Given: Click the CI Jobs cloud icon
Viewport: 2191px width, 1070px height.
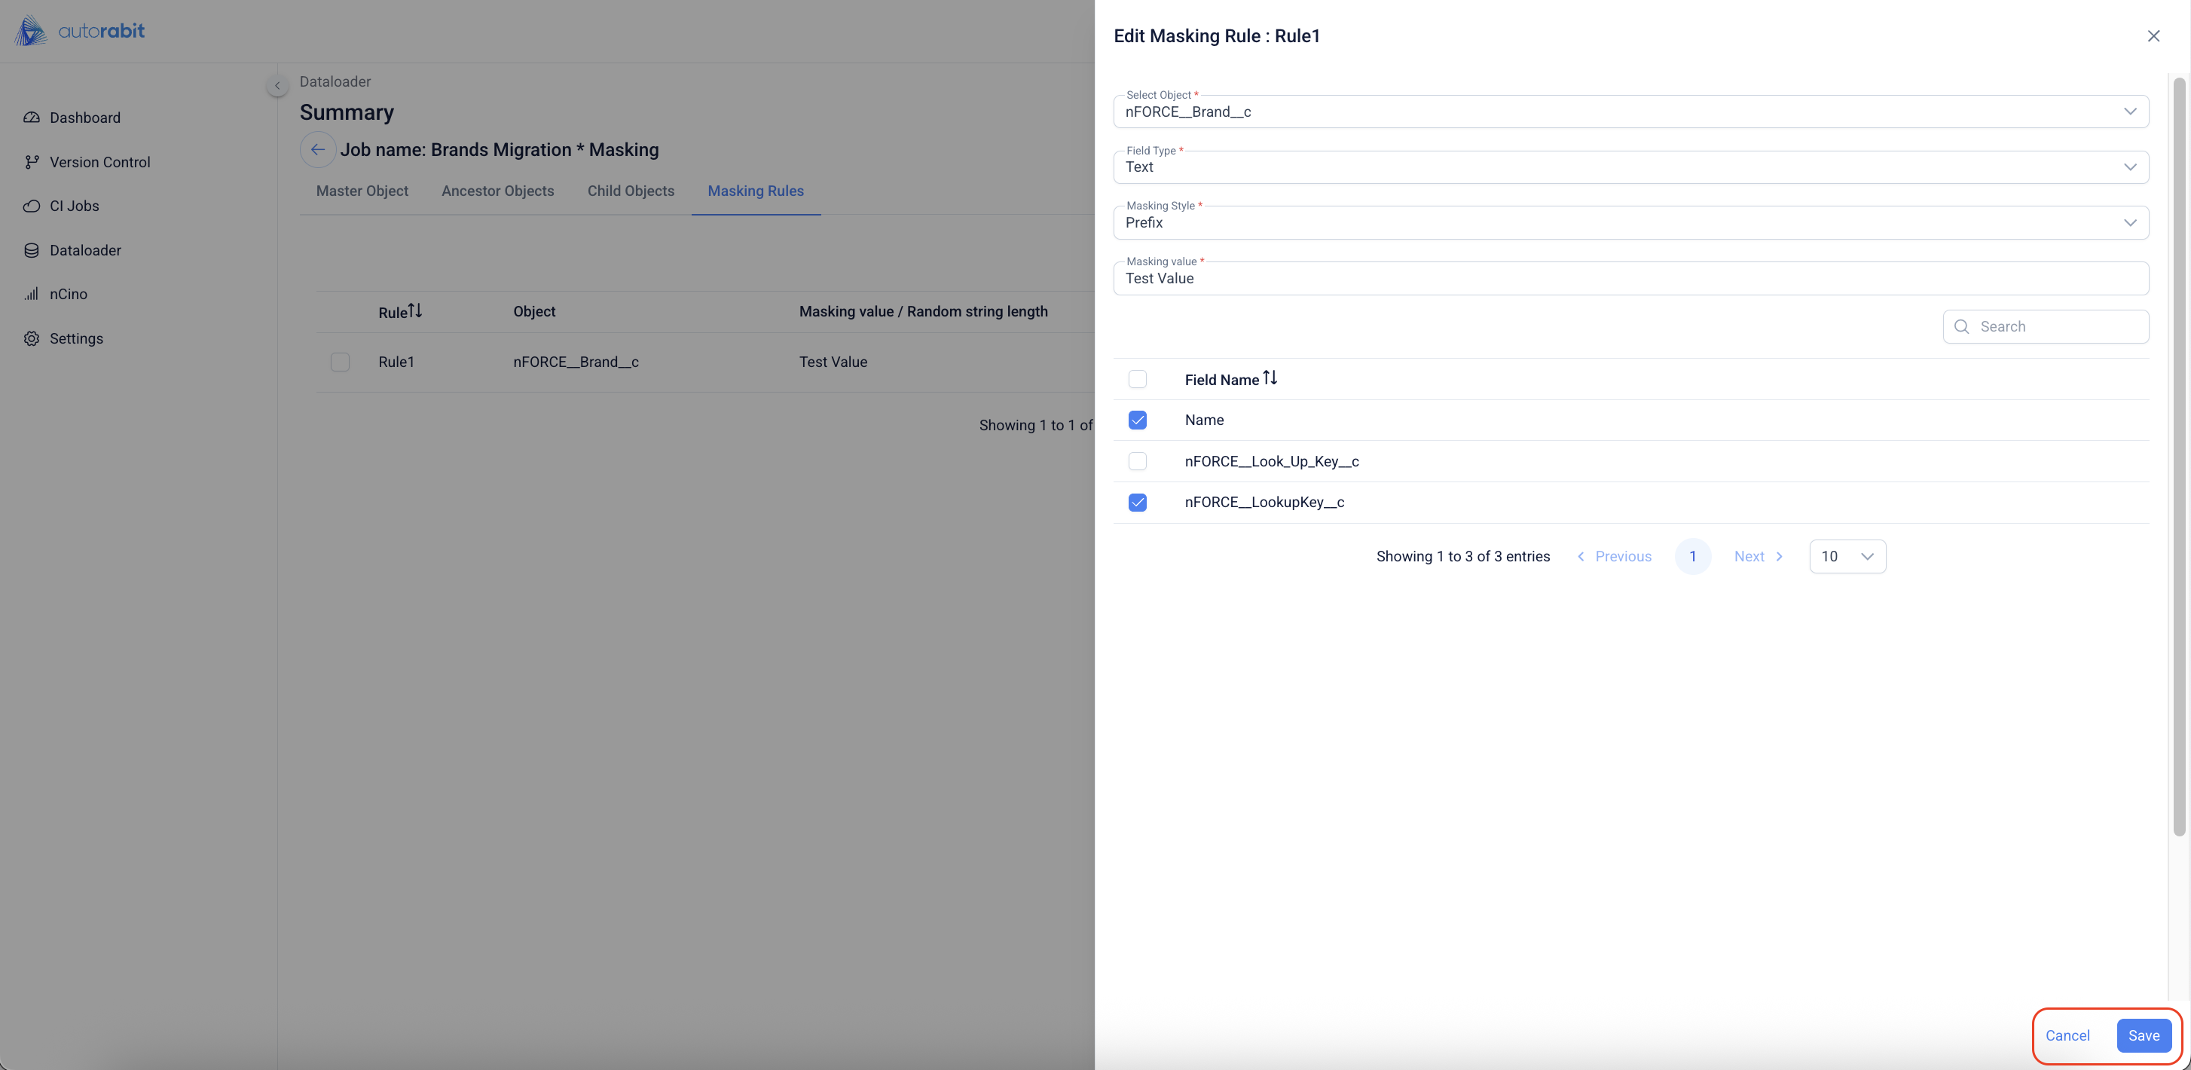Looking at the screenshot, I should pyautogui.click(x=32, y=206).
